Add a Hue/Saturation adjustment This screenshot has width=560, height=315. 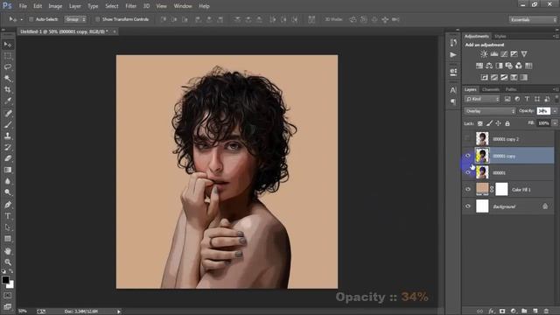(x=479, y=66)
